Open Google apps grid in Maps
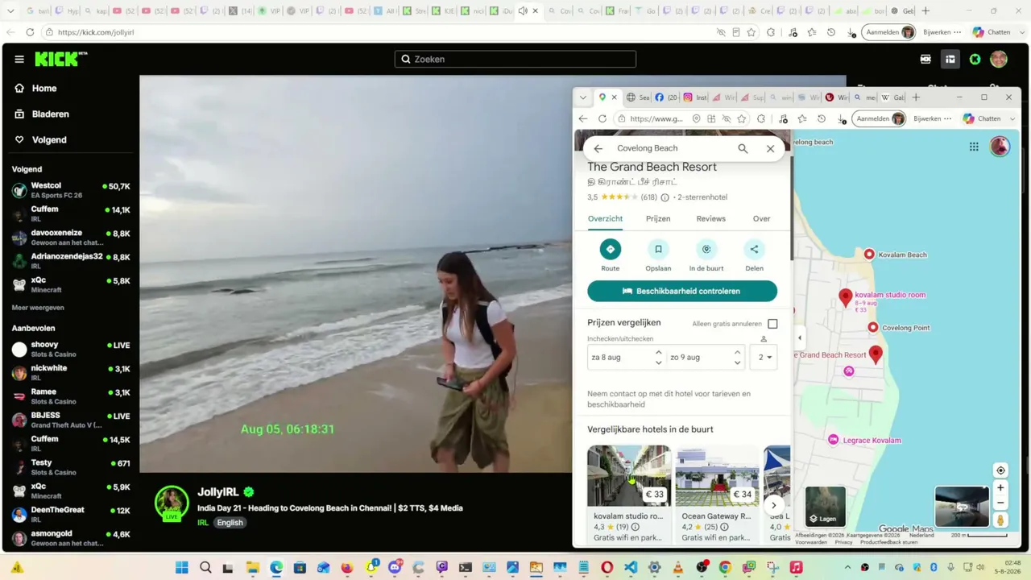The height and width of the screenshot is (580, 1031). [974, 147]
